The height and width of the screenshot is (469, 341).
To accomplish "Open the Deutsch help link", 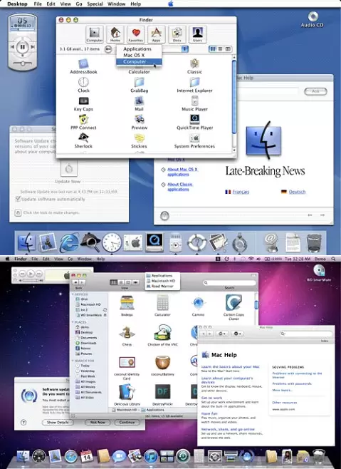I will tap(297, 192).
